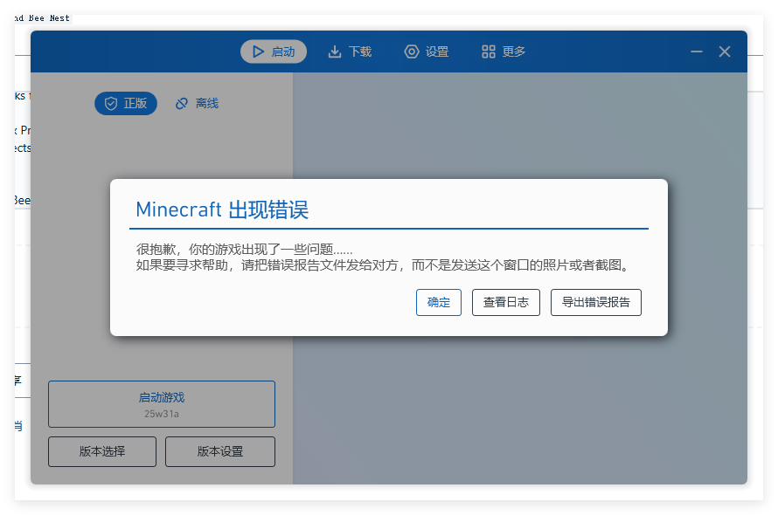Viewport: 778px width, 515px height.
Task: Click 版本选择 version select button
Action: [102, 451]
